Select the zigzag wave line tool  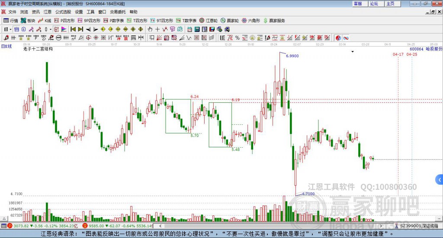[189, 38]
